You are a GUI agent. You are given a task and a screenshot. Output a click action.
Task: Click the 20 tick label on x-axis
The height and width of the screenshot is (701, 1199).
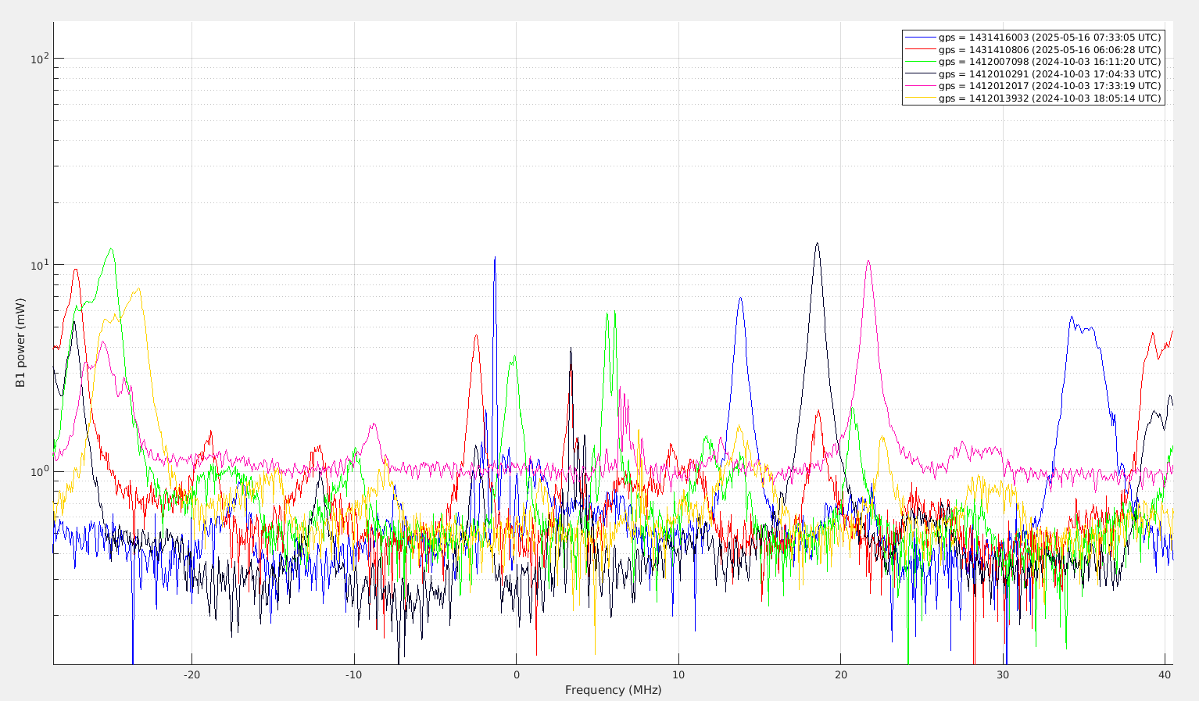tap(840, 674)
